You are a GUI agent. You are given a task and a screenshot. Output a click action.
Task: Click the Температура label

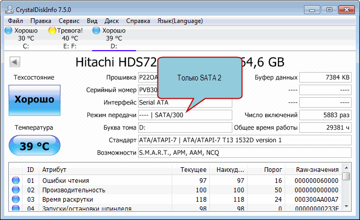pos(33,128)
